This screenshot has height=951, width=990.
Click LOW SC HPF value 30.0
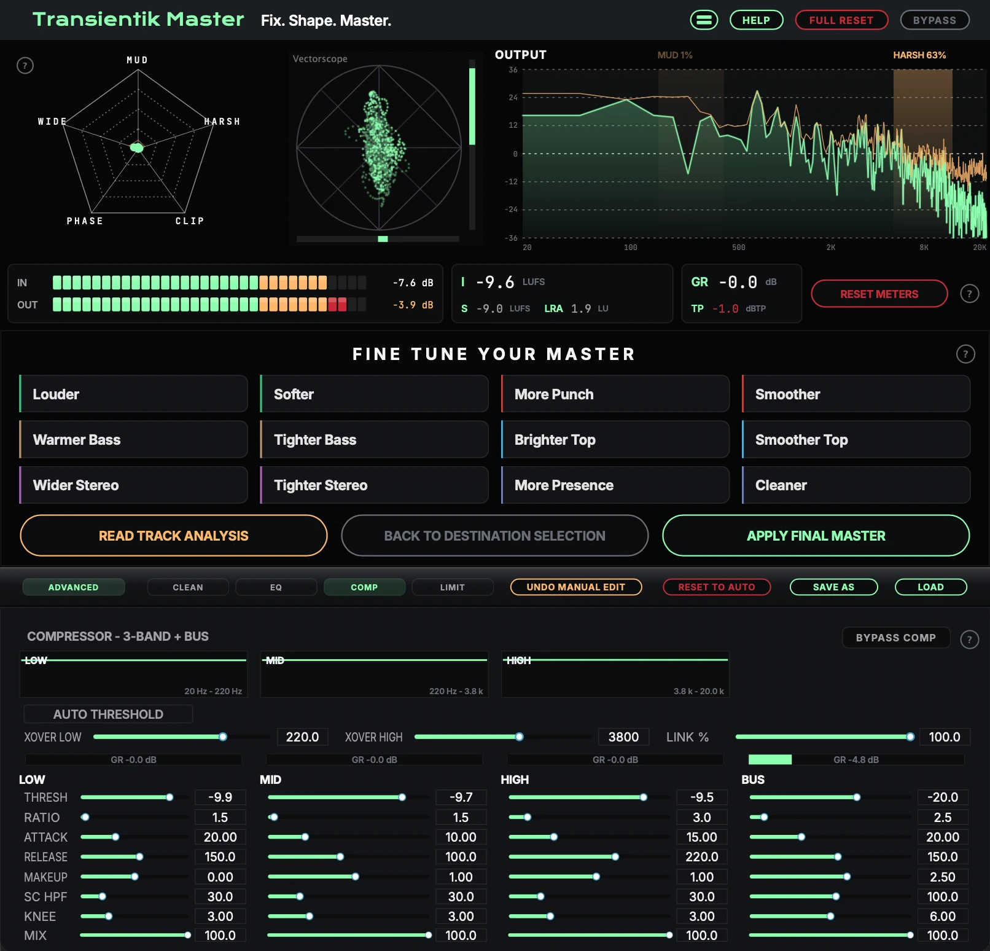(x=220, y=896)
